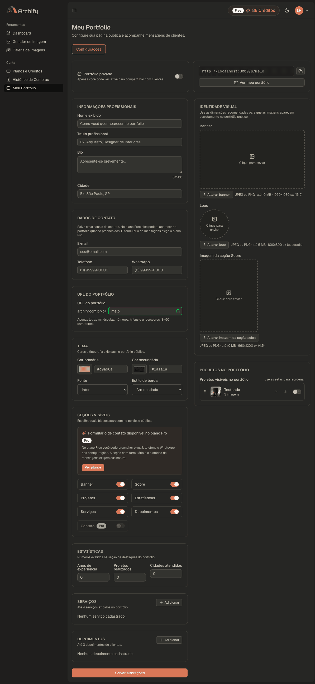Switch theme with moon icon
The image size is (315, 684).
coord(287,11)
